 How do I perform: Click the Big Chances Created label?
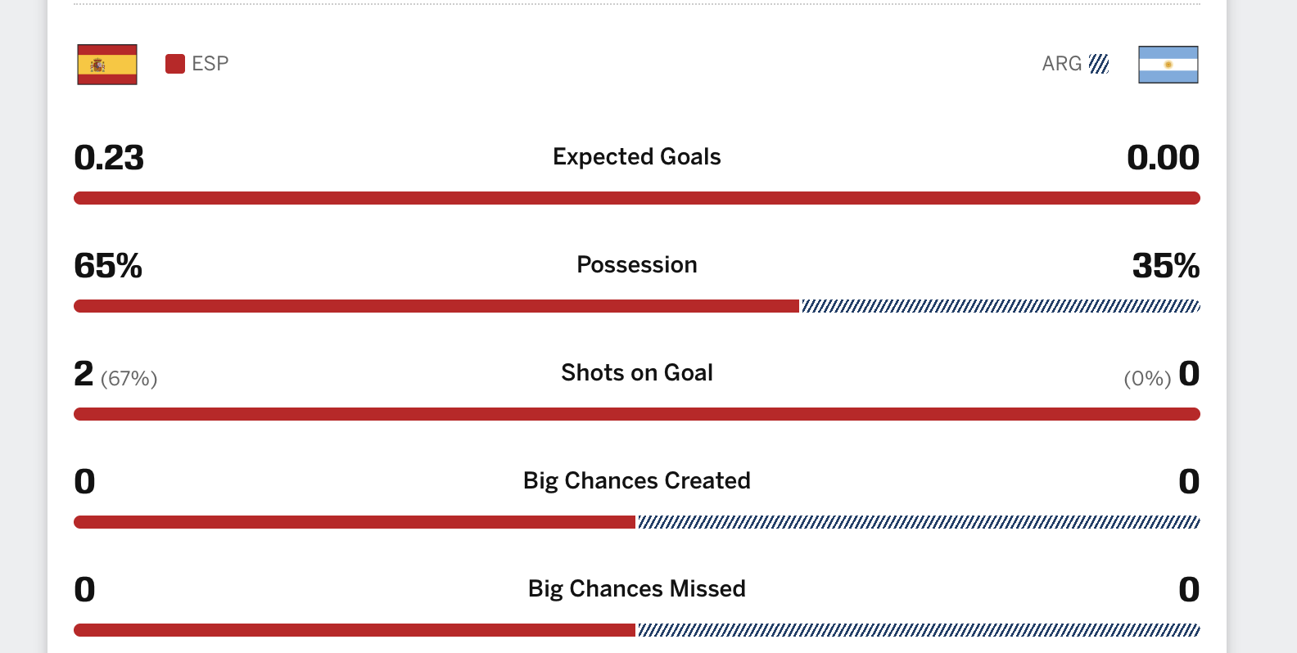tap(637, 480)
